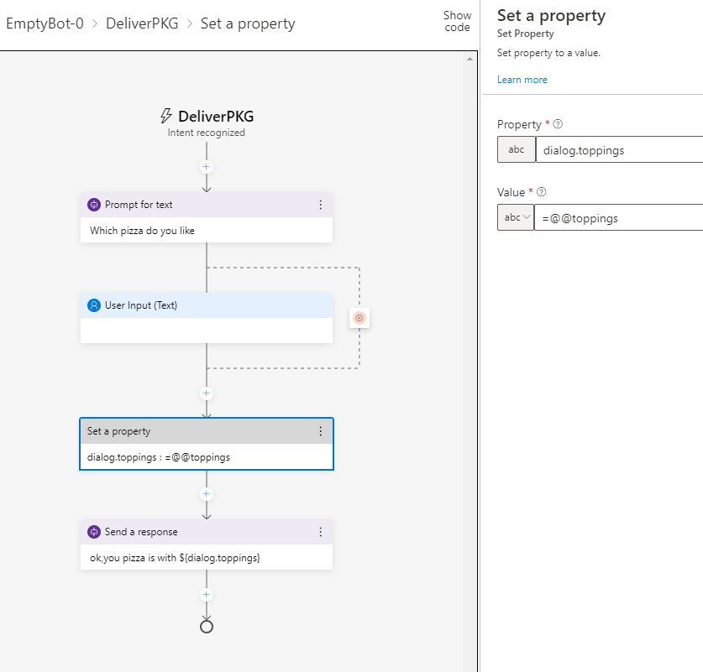
Task: Click the bot icon on Prompt for text node
Action: pos(92,204)
